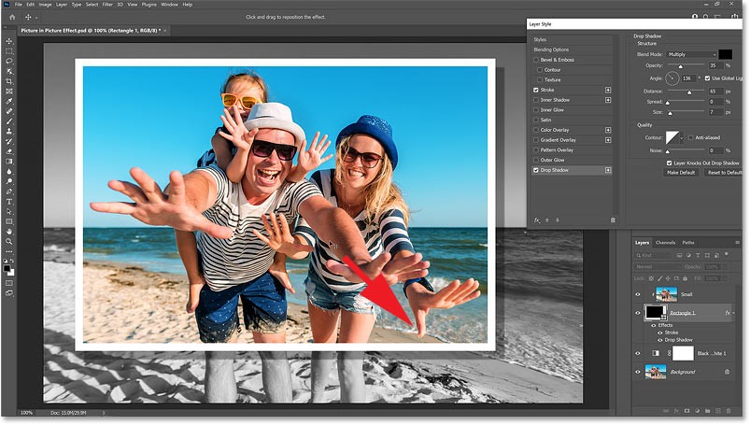Switch to the Channels tab

pos(665,243)
